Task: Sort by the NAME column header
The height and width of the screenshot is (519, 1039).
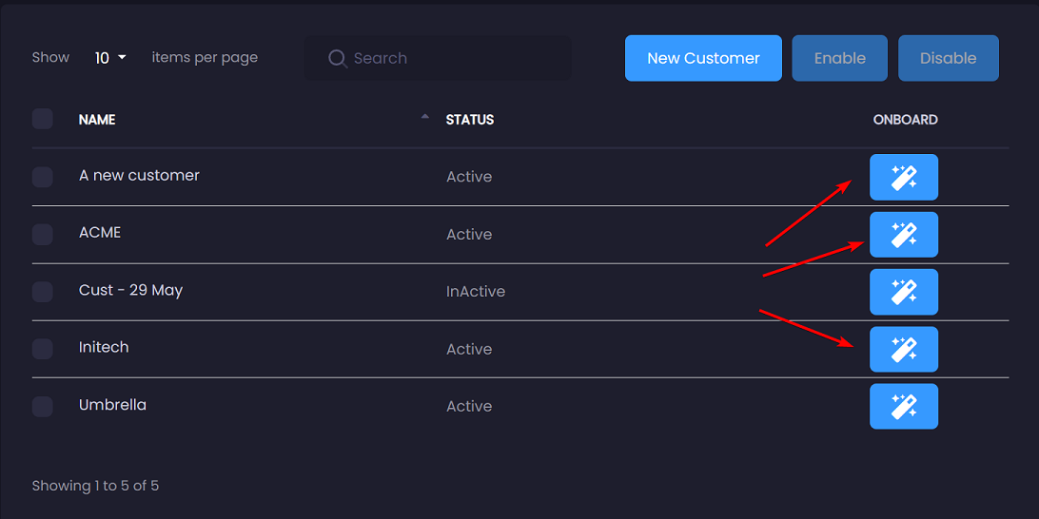Action: coord(97,120)
